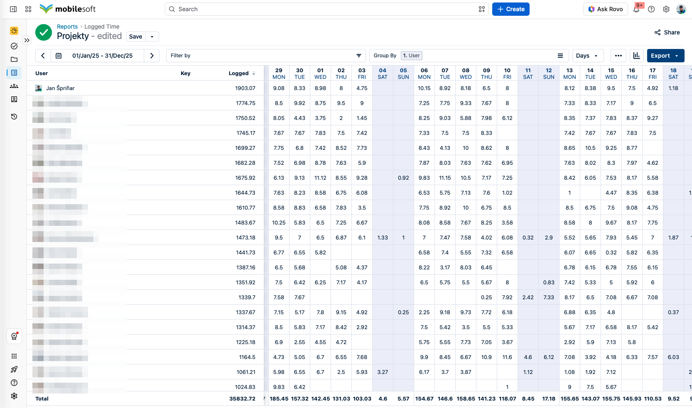Toggle the sidebar collapse button

tap(13, 9)
